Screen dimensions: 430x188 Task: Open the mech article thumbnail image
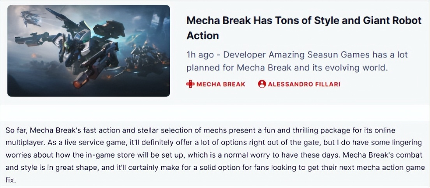tap(88, 50)
